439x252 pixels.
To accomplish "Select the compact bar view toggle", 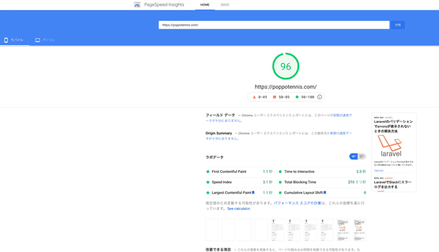I will [x=353, y=157].
